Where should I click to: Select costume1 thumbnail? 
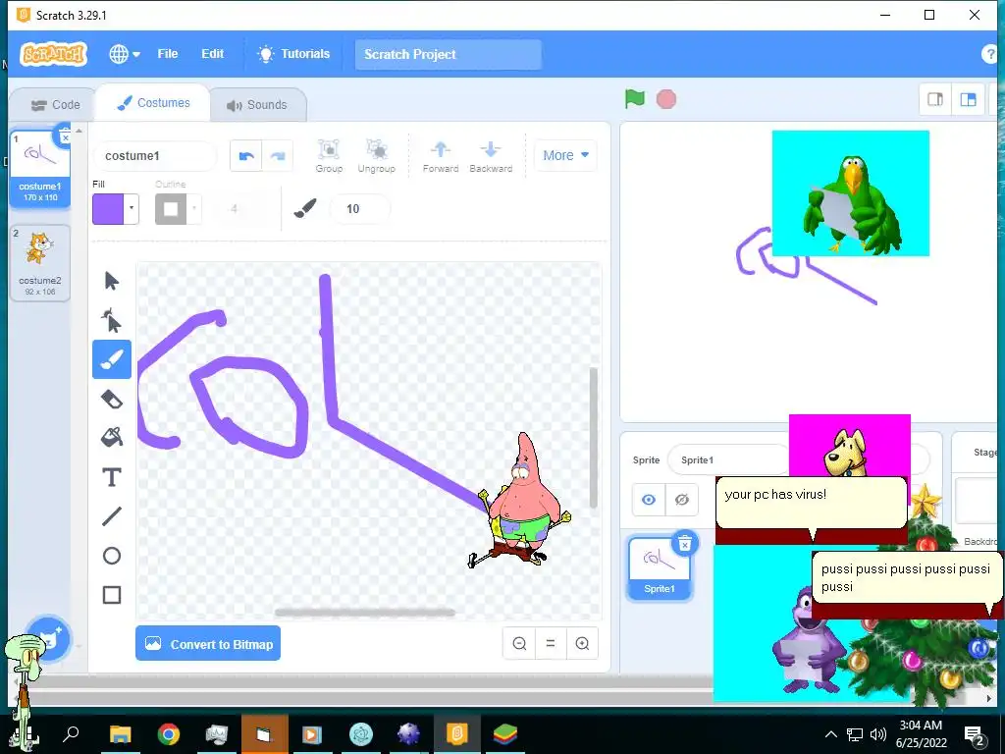39,168
